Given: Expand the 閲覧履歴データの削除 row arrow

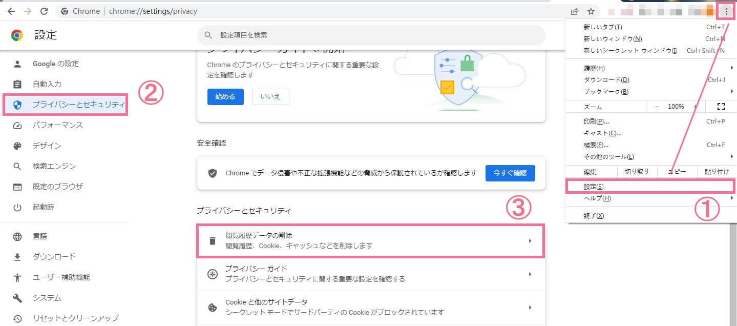Looking at the screenshot, I should point(530,240).
